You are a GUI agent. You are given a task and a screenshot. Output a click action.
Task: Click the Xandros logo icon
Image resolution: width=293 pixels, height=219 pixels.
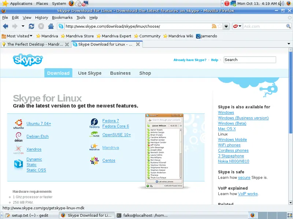[19, 150]
